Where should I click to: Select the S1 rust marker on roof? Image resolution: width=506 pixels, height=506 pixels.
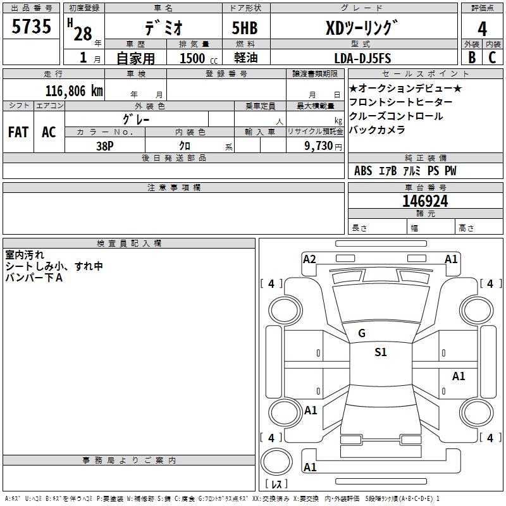click(380, 352)
